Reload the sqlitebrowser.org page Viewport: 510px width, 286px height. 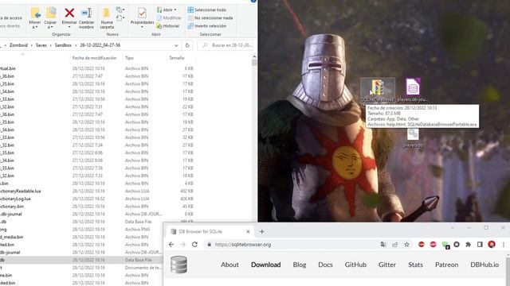[194, 245]
